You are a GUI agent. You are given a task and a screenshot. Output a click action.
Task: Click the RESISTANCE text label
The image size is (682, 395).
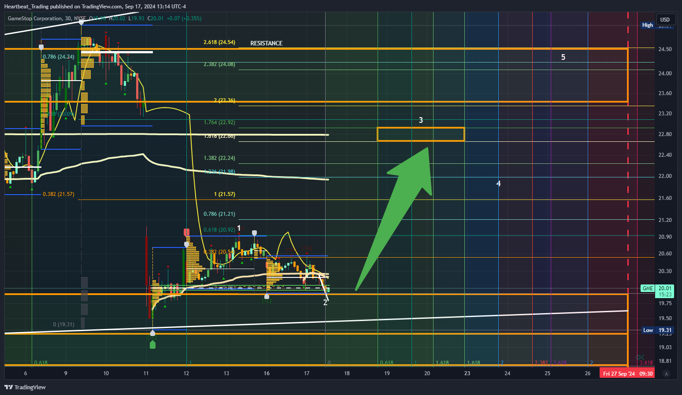(267, 43)
